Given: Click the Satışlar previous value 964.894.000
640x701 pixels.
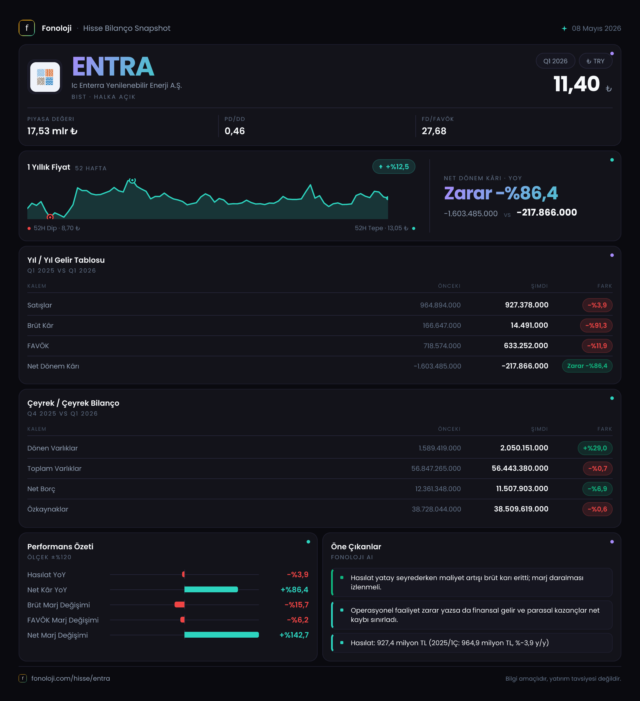Looking at the screenshot, I should tap(440, 305).
